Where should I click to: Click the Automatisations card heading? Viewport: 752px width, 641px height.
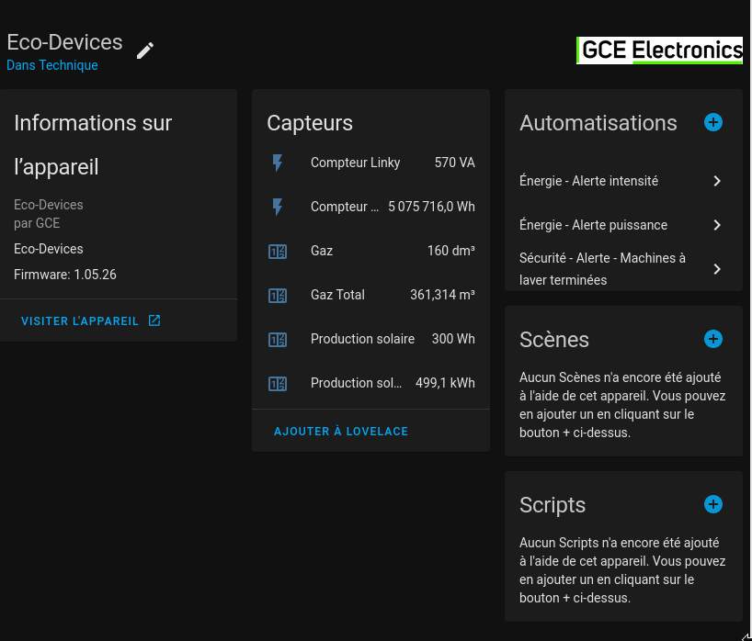pos(598,123)
